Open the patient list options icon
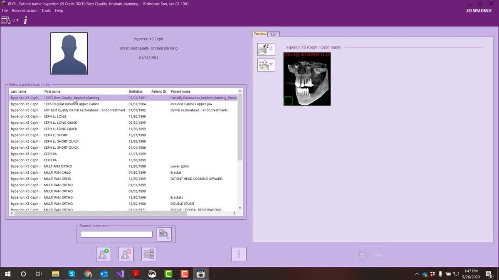Screen dimensions: 499x280 pyautogui.click(x=148, y=254)
